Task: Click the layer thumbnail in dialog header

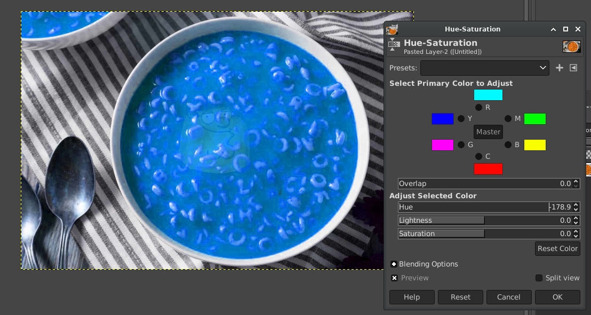Action: pos(571,46)
